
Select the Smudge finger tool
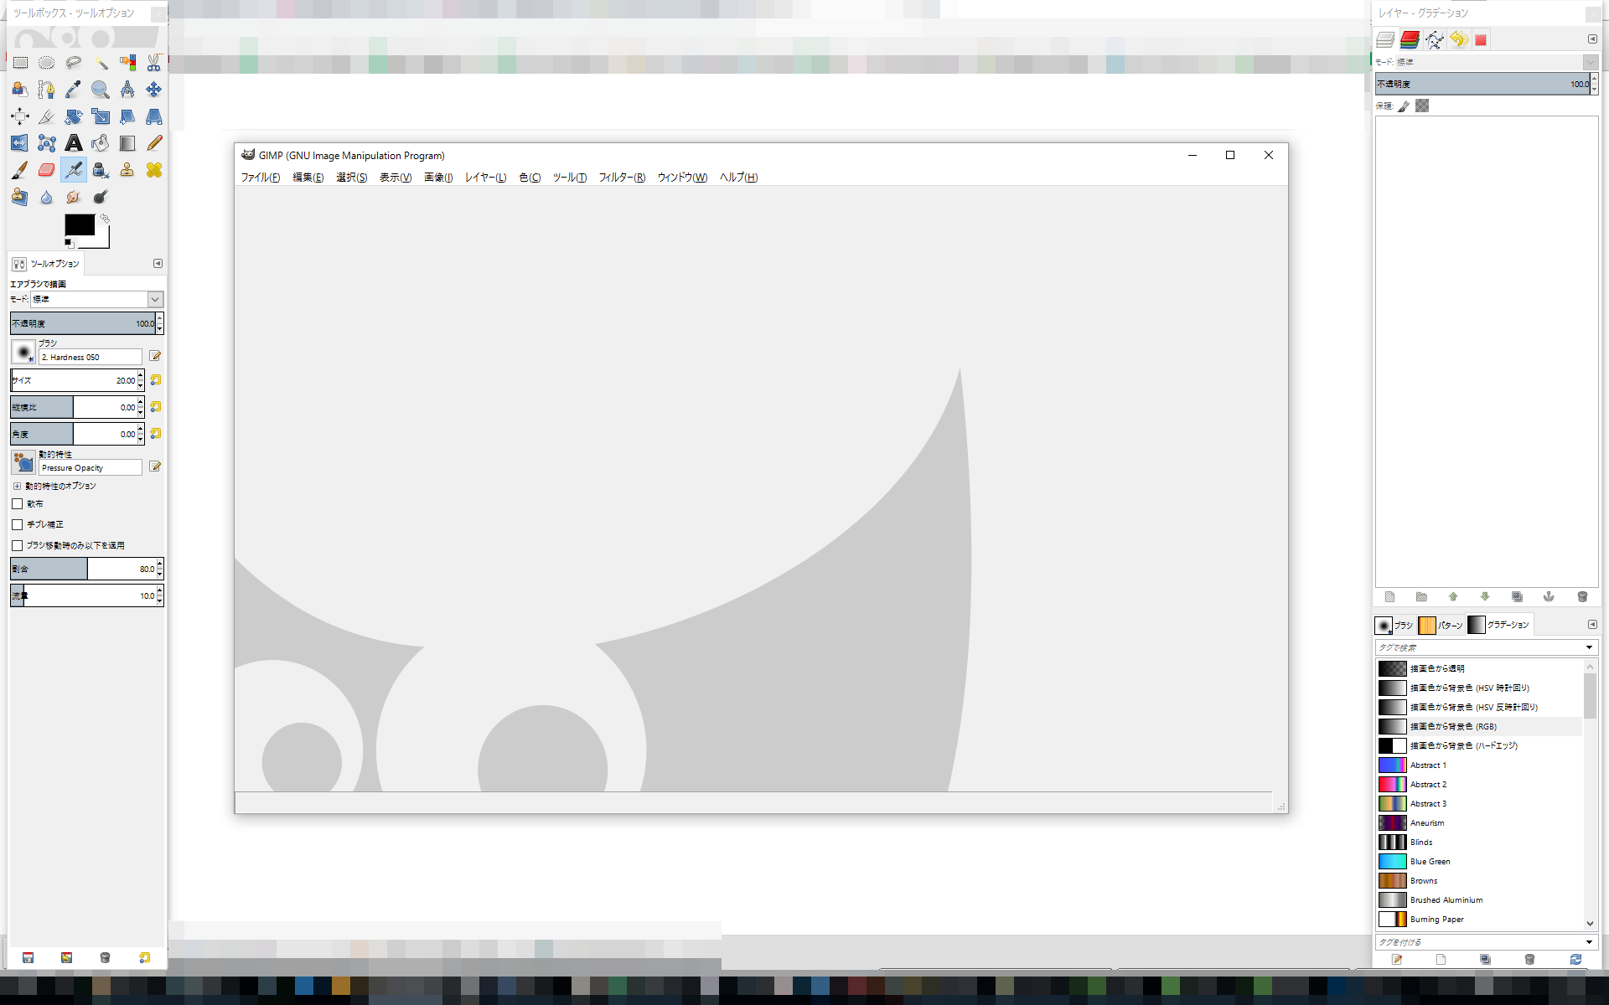click(x=74, y=197)
